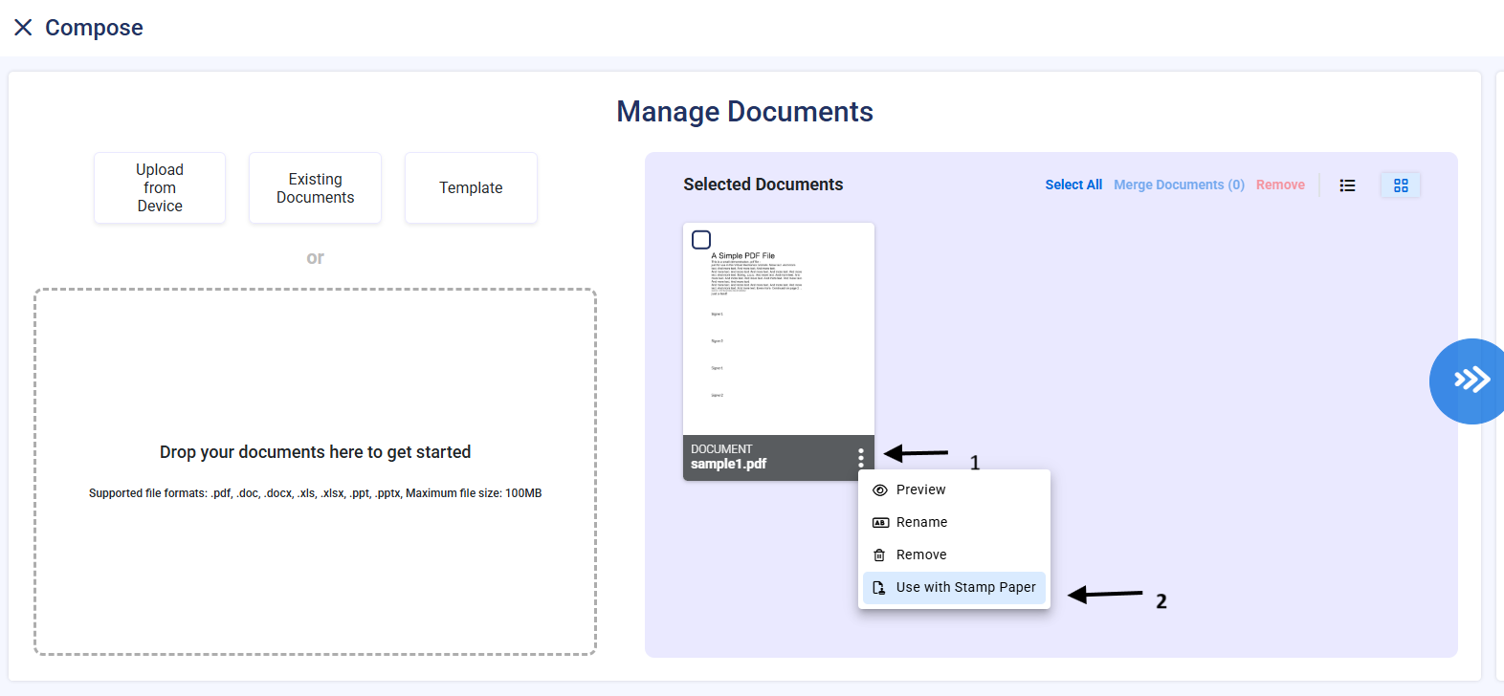
Task: Close the Compose screen with X icon
Action: pyautogui.click(x=23, y=28)
